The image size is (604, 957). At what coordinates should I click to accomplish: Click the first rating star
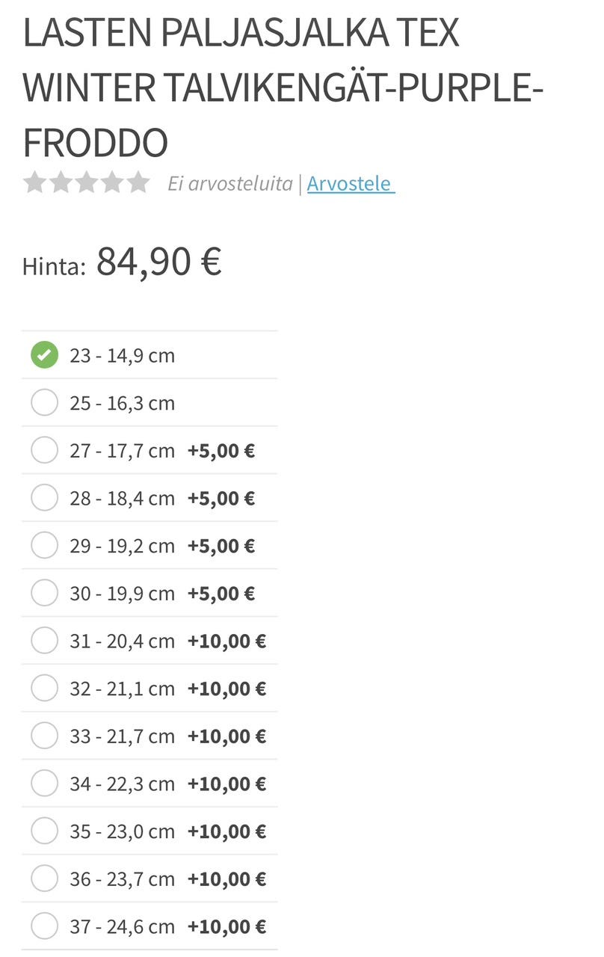[x=34, y=182]
